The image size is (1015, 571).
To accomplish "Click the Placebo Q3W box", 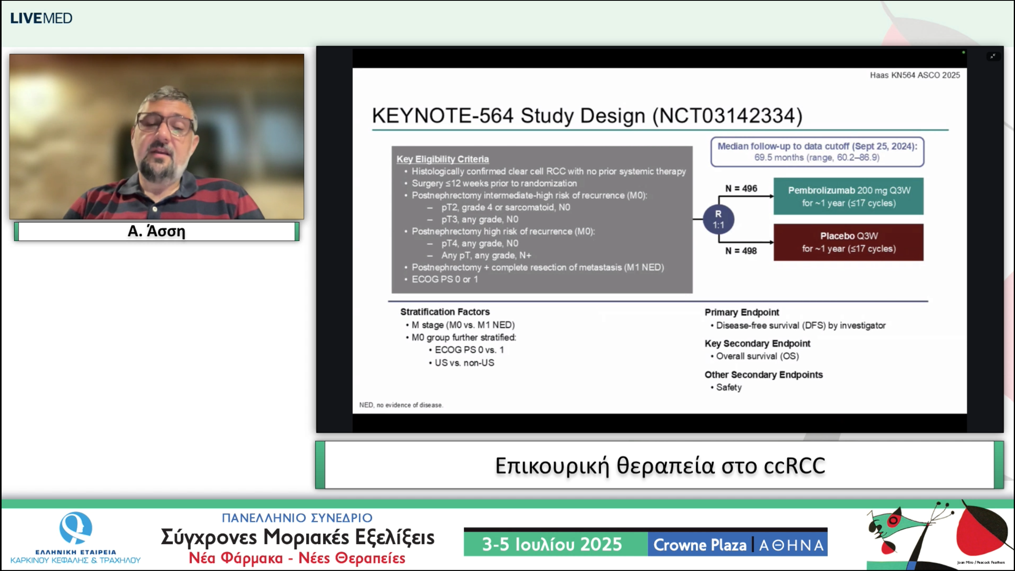I will 848,242.
